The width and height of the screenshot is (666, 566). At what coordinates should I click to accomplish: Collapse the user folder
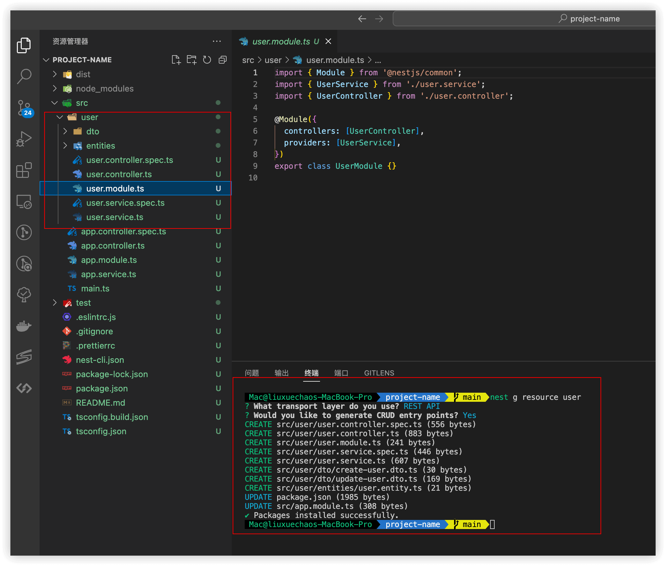click(60, 117)
